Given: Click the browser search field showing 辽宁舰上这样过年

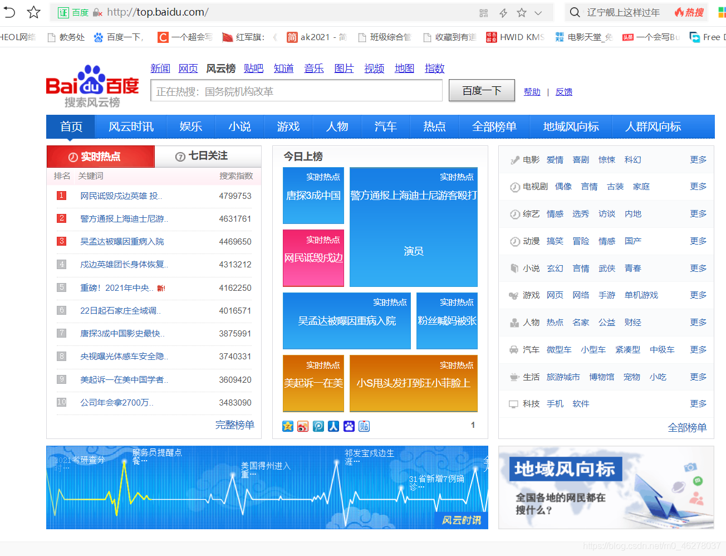Looking at the screenshot, I should point(623,12).
